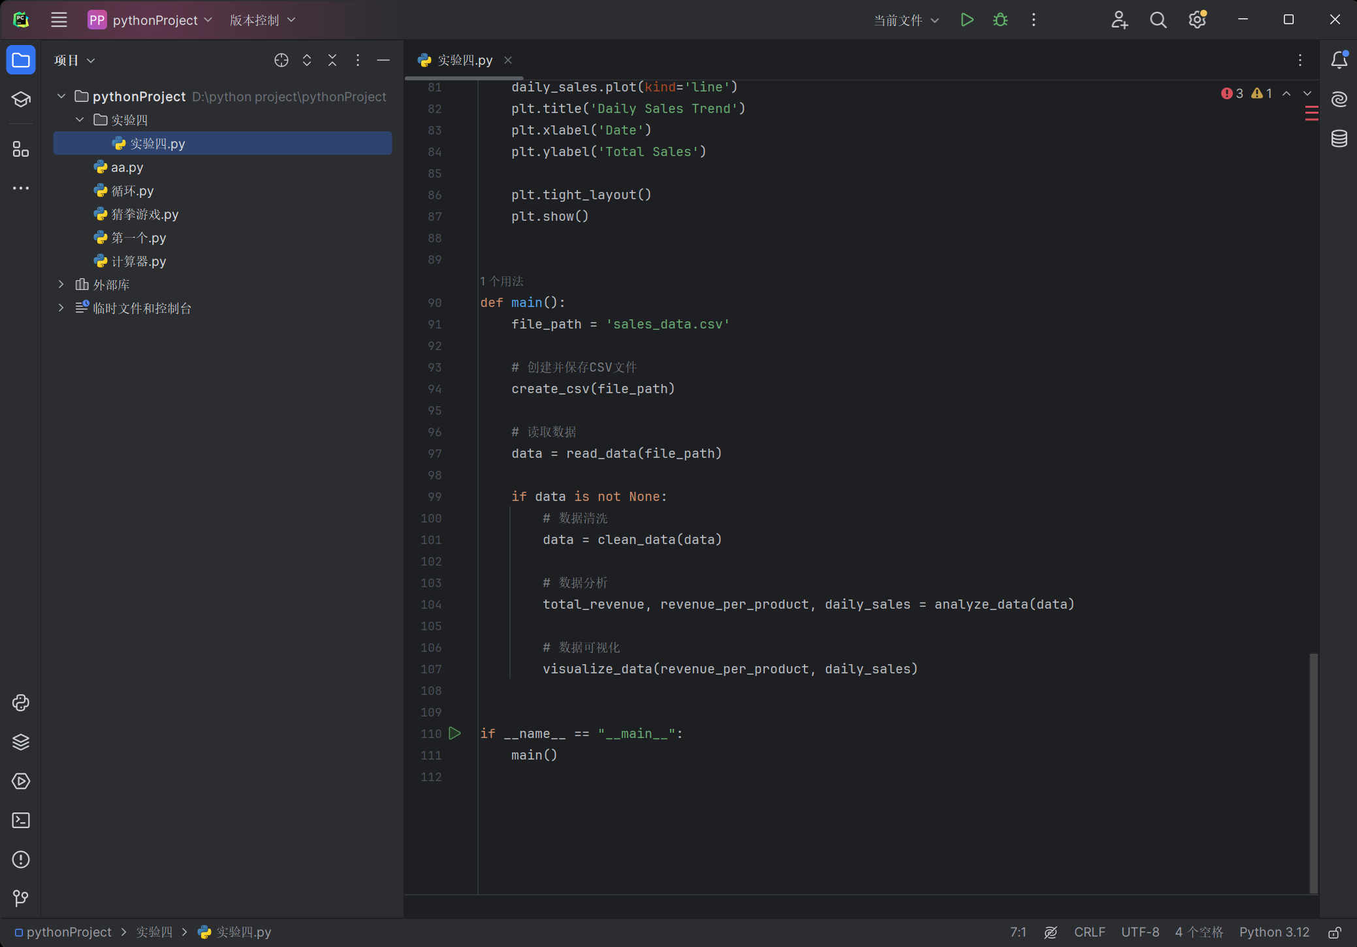Jump to next highlighted error arrow
Screen dimensions: 1357x947
pos(1307,93)
